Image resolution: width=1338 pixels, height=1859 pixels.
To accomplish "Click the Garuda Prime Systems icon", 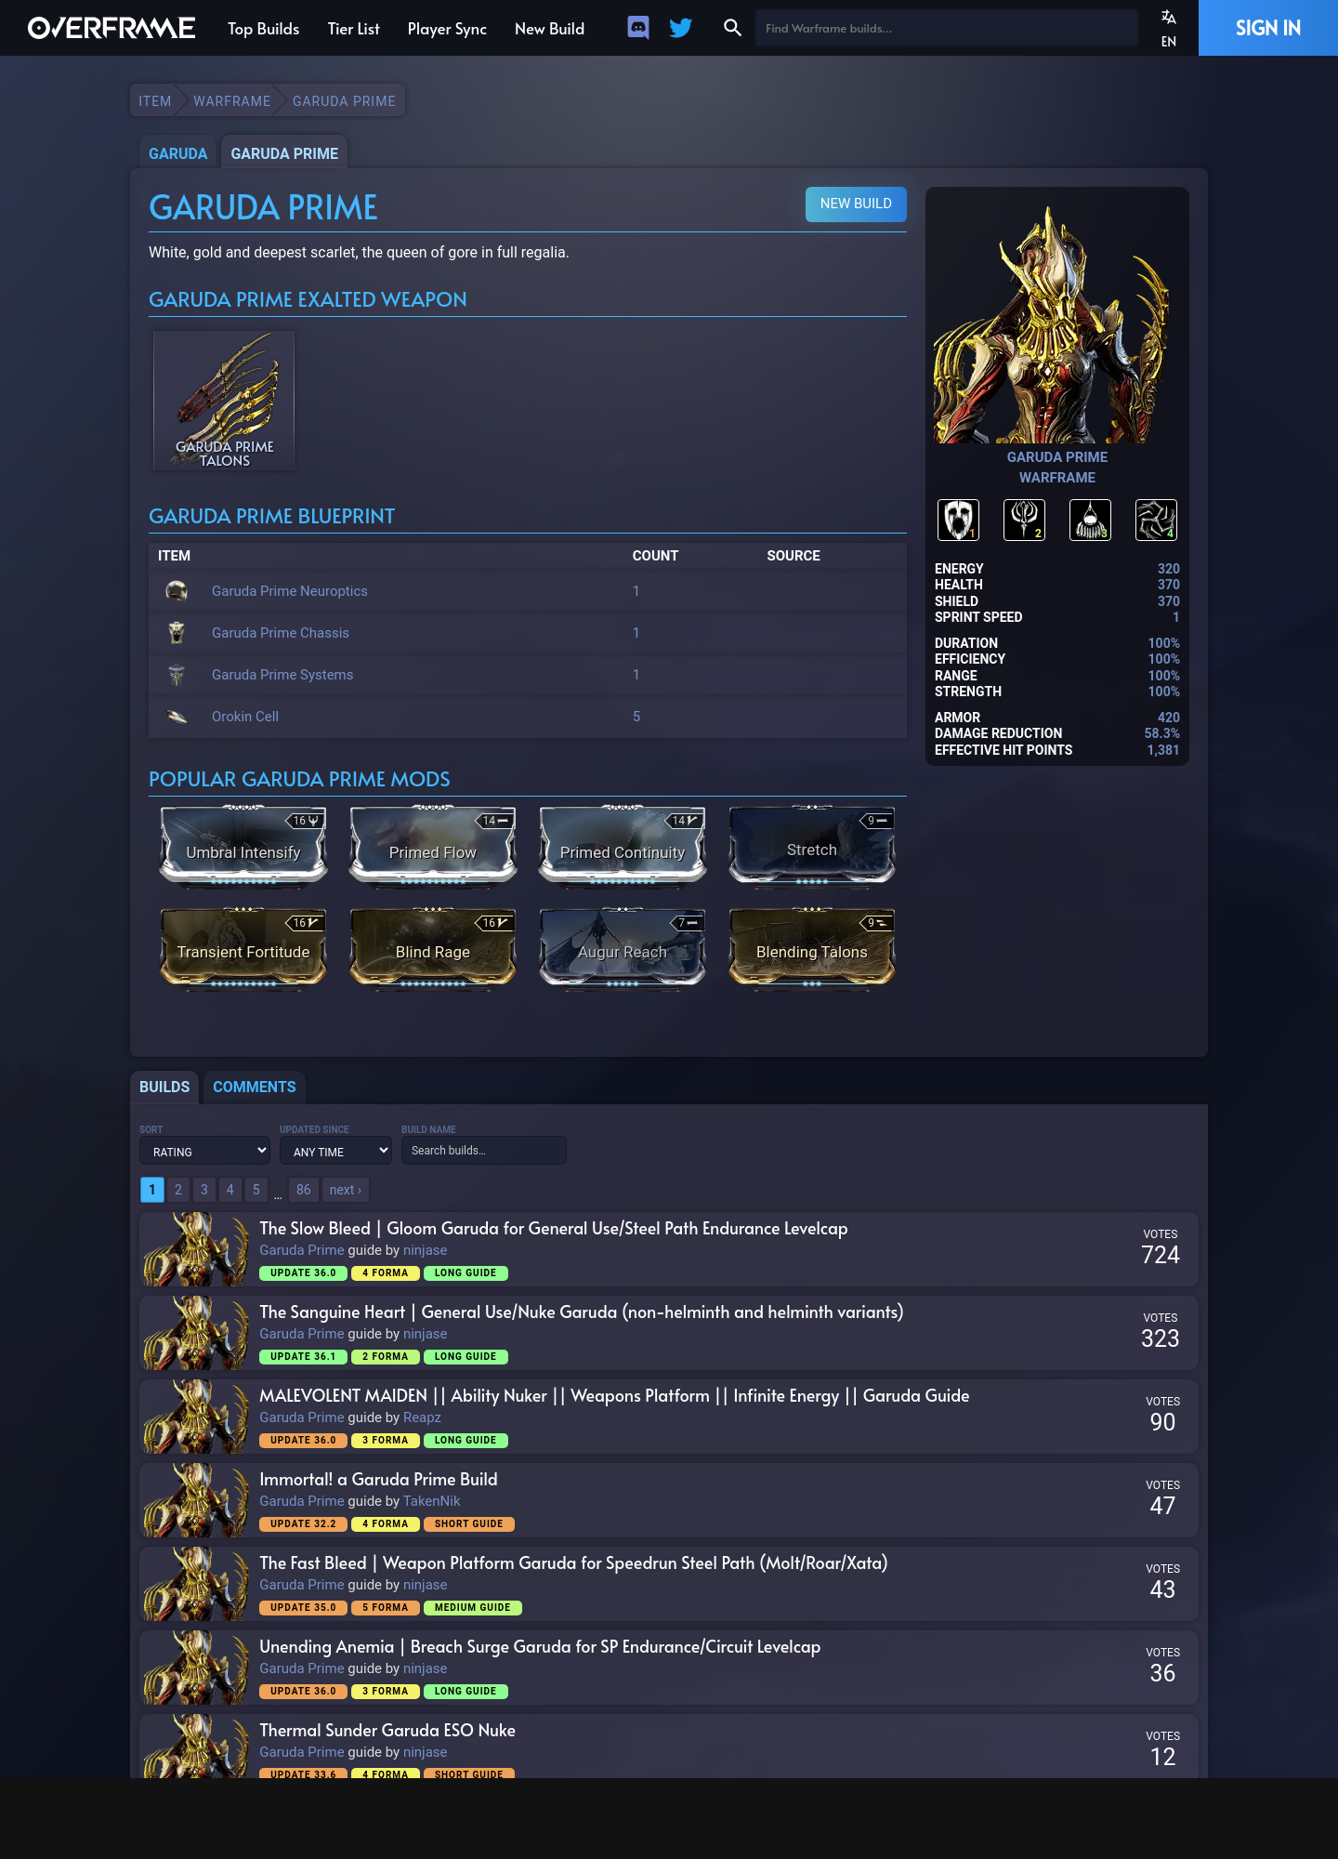I will [x=177, y=675].
